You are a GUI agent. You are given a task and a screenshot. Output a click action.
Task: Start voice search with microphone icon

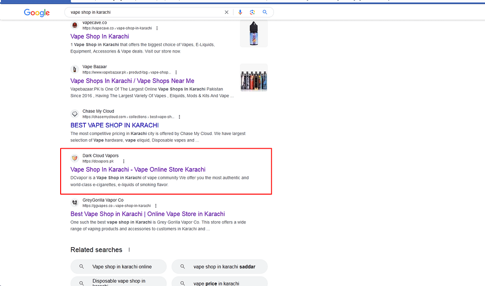point(240,12)
